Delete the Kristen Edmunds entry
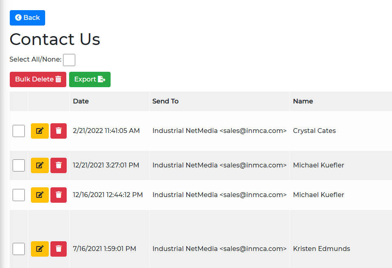 (59, 249)
